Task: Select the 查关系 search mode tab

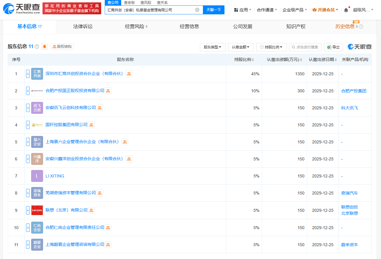Action: point(162,2)
